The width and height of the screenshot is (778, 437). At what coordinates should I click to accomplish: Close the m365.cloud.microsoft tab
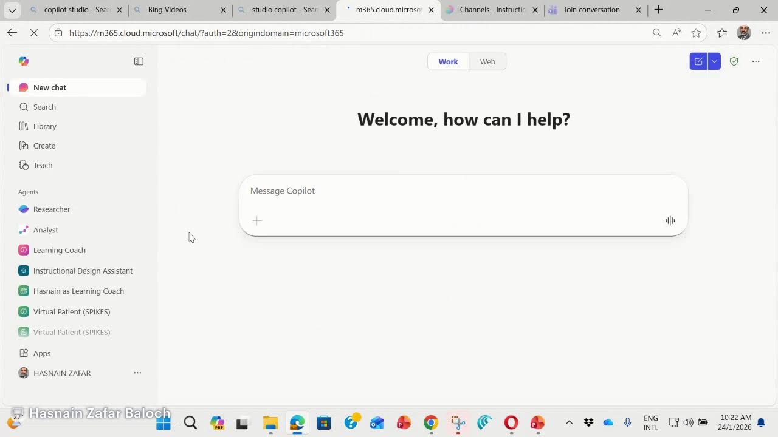click(431, 10)
